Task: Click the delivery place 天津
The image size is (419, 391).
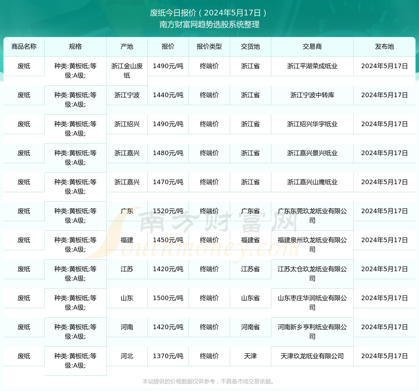Action: (x=250, y=356)
